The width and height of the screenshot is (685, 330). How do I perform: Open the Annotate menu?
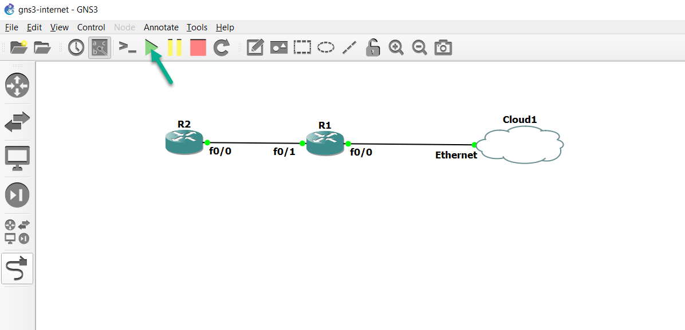[161, 27]
